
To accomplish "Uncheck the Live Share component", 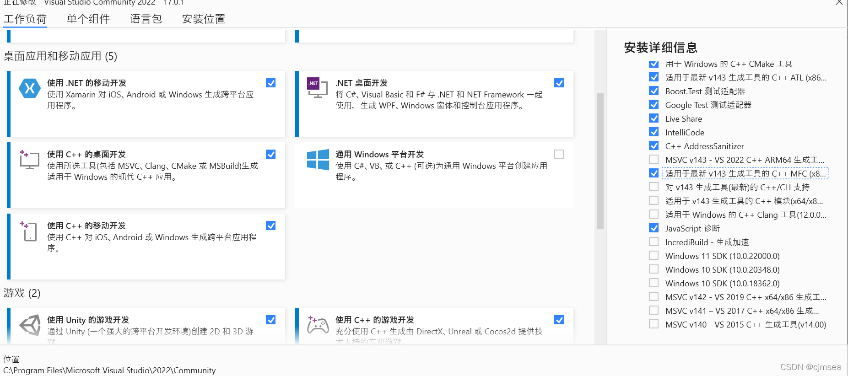I will click(654, 118).
